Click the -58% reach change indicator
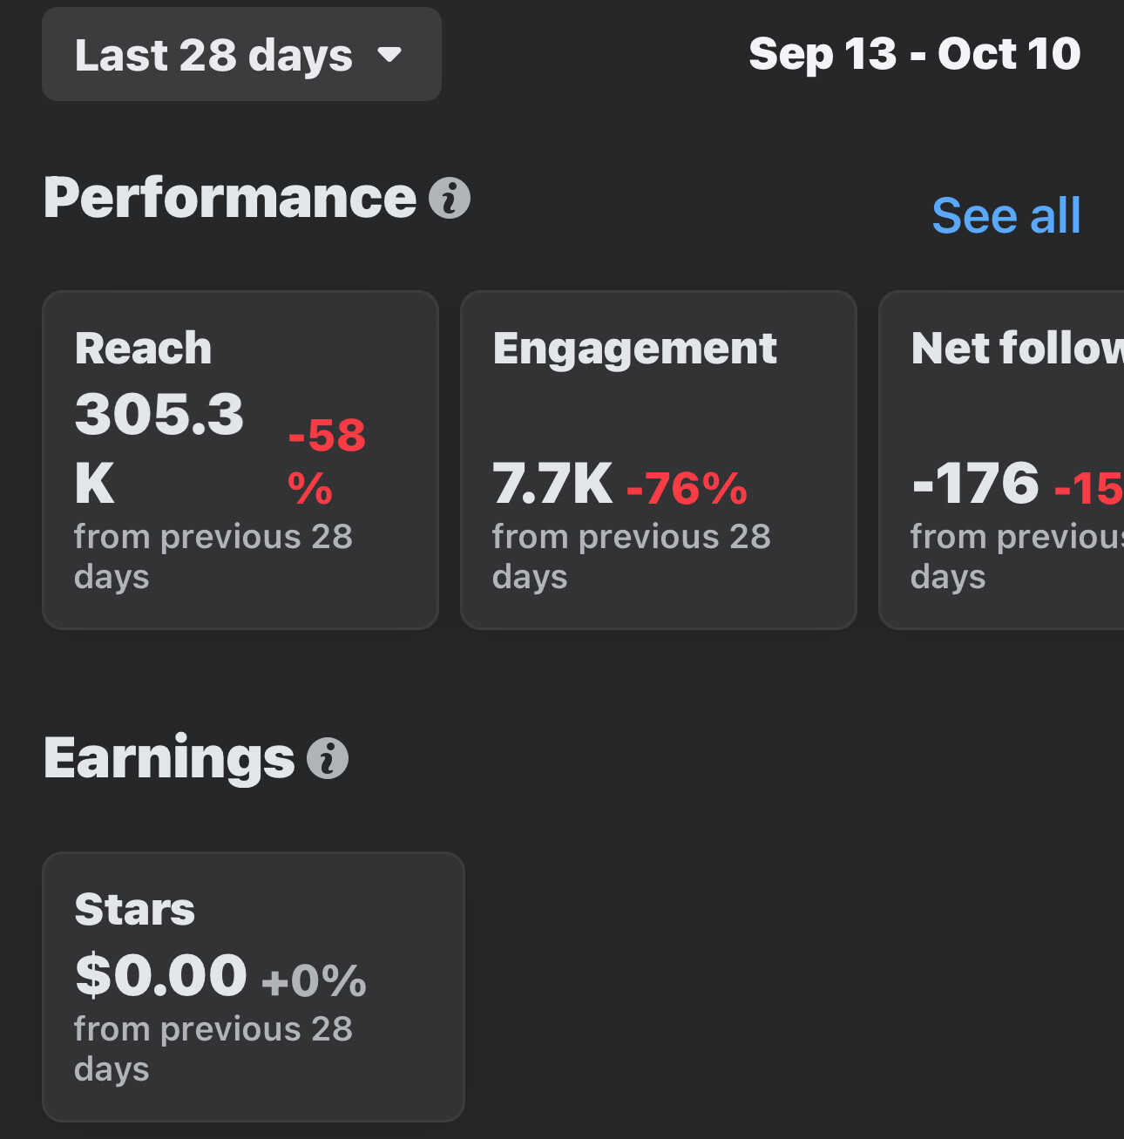This screenshot has width=1124, height=1139. pos(326,460)
